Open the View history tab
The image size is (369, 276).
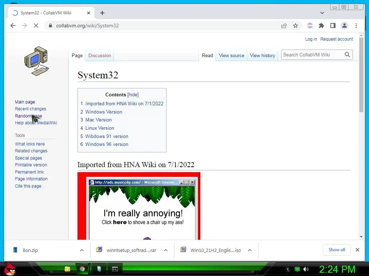[x=262, y=55]
